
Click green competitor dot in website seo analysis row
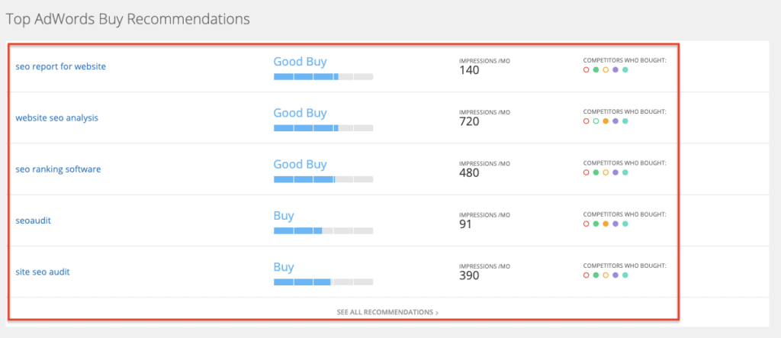[x=596, y=121]
